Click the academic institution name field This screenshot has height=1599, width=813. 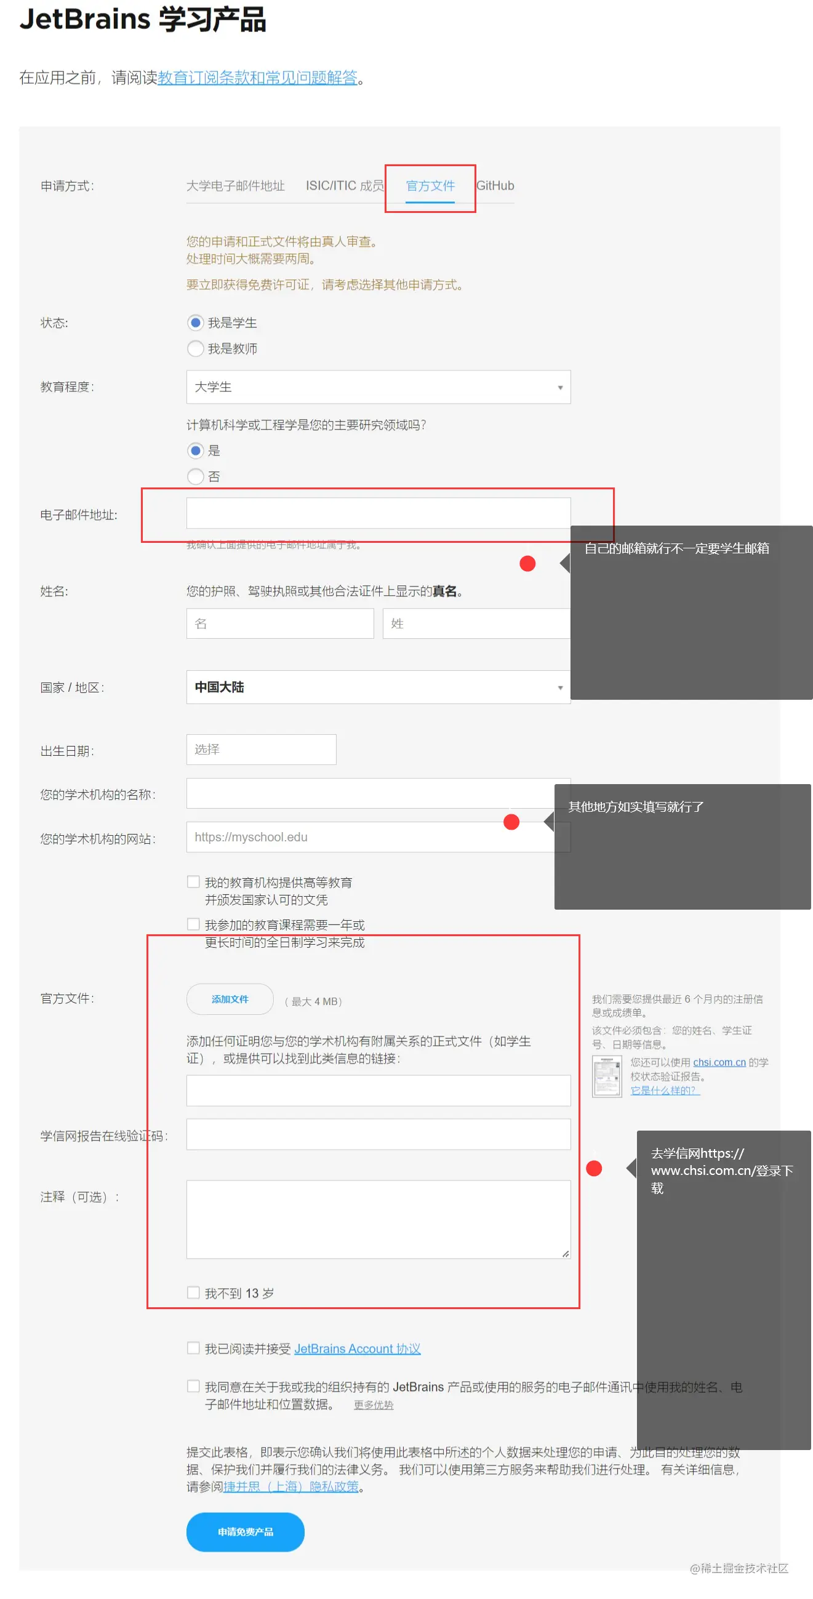tap(378, 793)
